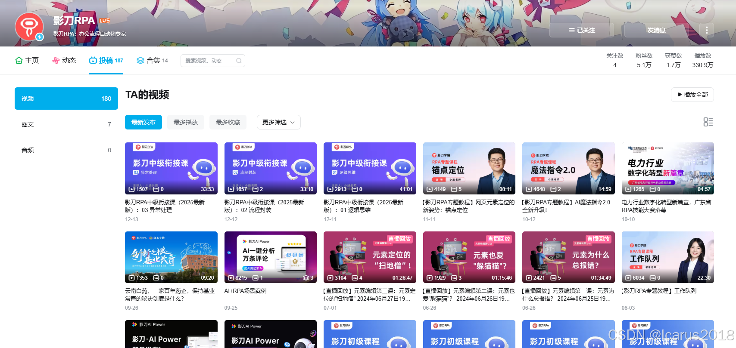Open the three-dot more options menu

(707, 30)
